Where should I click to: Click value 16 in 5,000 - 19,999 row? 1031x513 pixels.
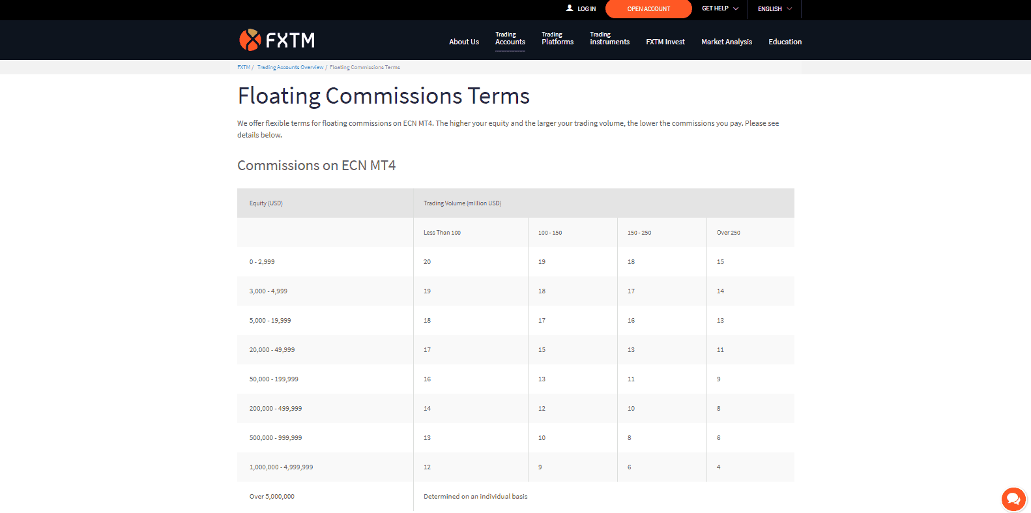coord(631,321)
